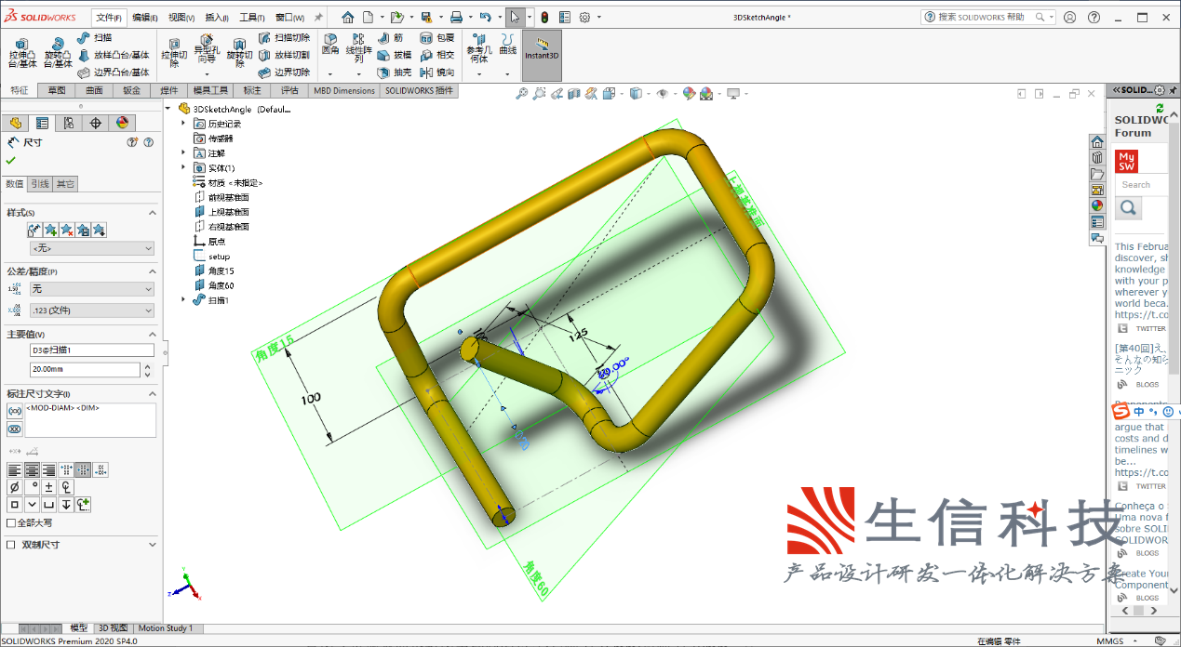This screenshot has height=647, width=1181.
Task: Switch to the 曲面 ribbon tab
Action: click(x=95, y=90)
